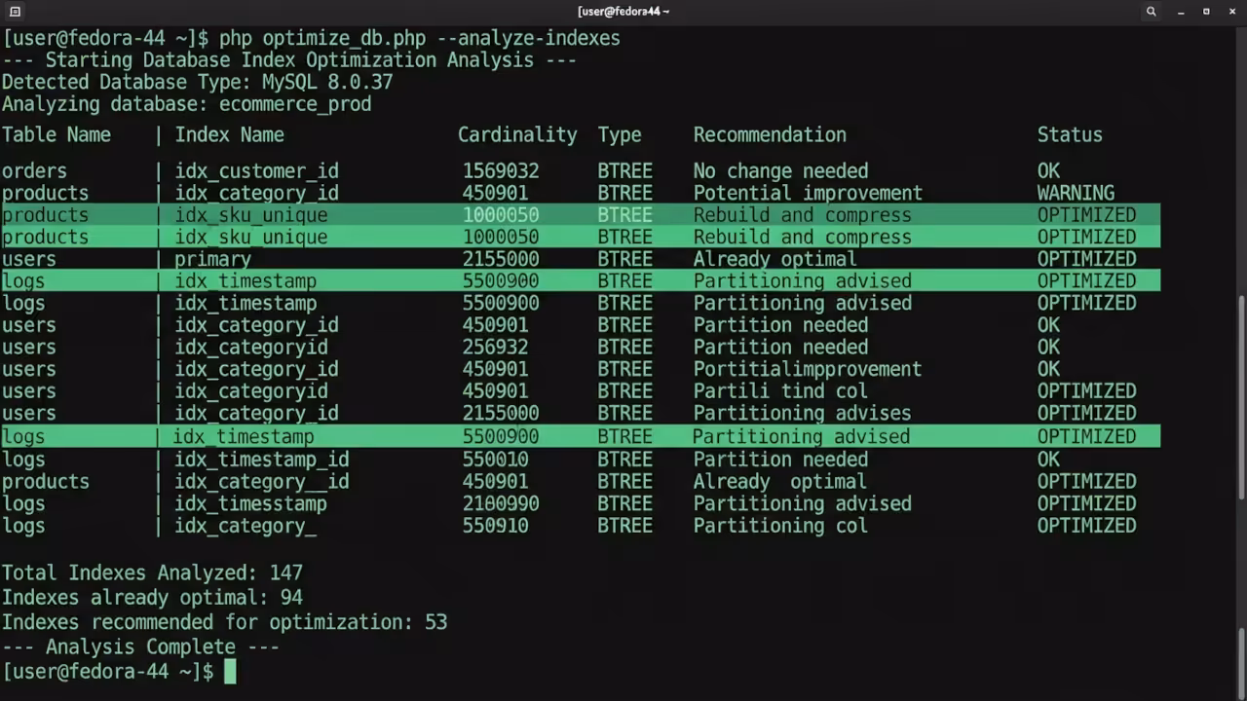Click cardinality value 2100990

(501, 503)
